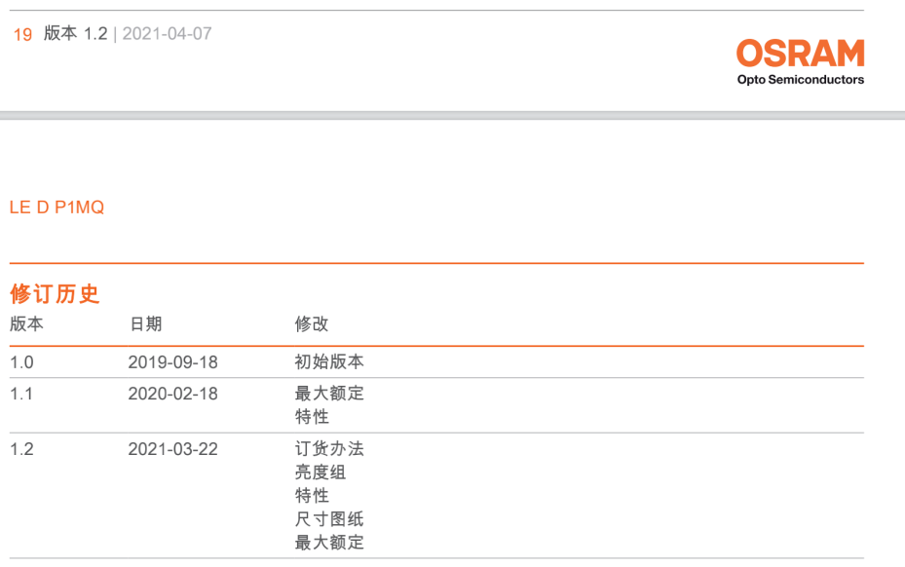Click the 修订历史 section heading
The image size is (905, 567).
pos(55,294)
